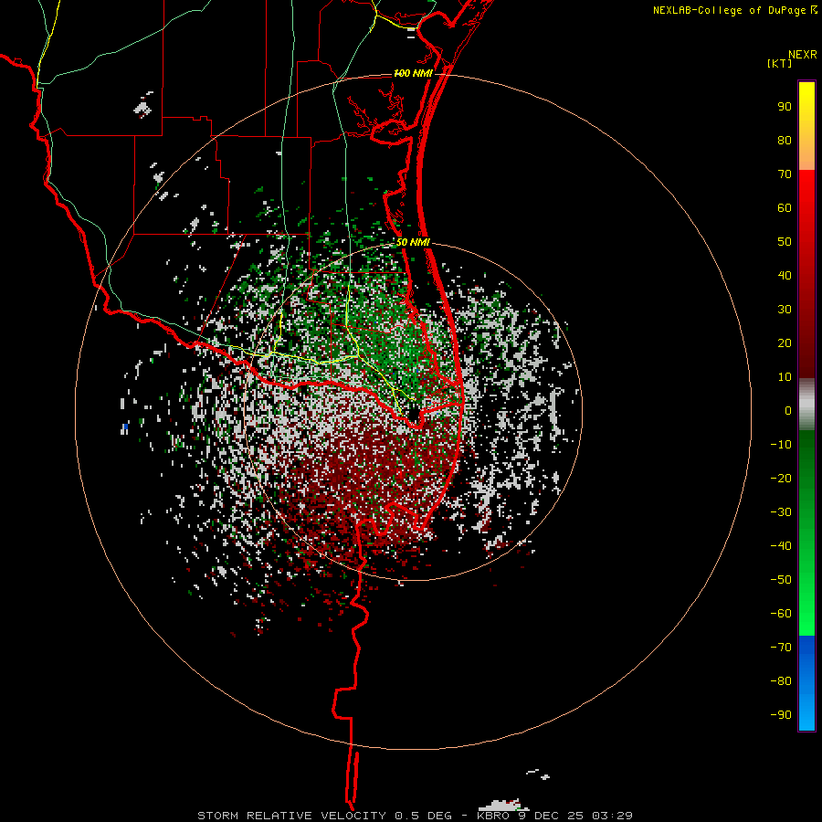
Task: Click the -30 value on the velocity scale
Action: [x=781, y=512]
